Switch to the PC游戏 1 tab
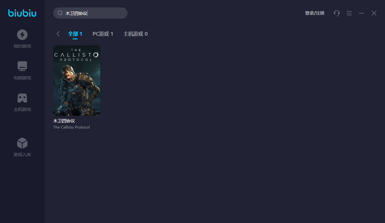 point(103,34)
